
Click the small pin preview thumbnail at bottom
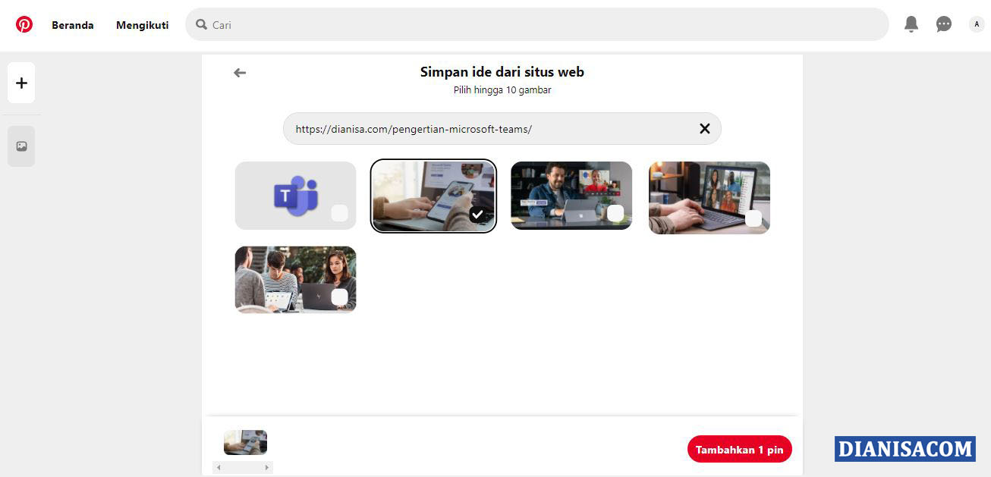coord(244,442)
